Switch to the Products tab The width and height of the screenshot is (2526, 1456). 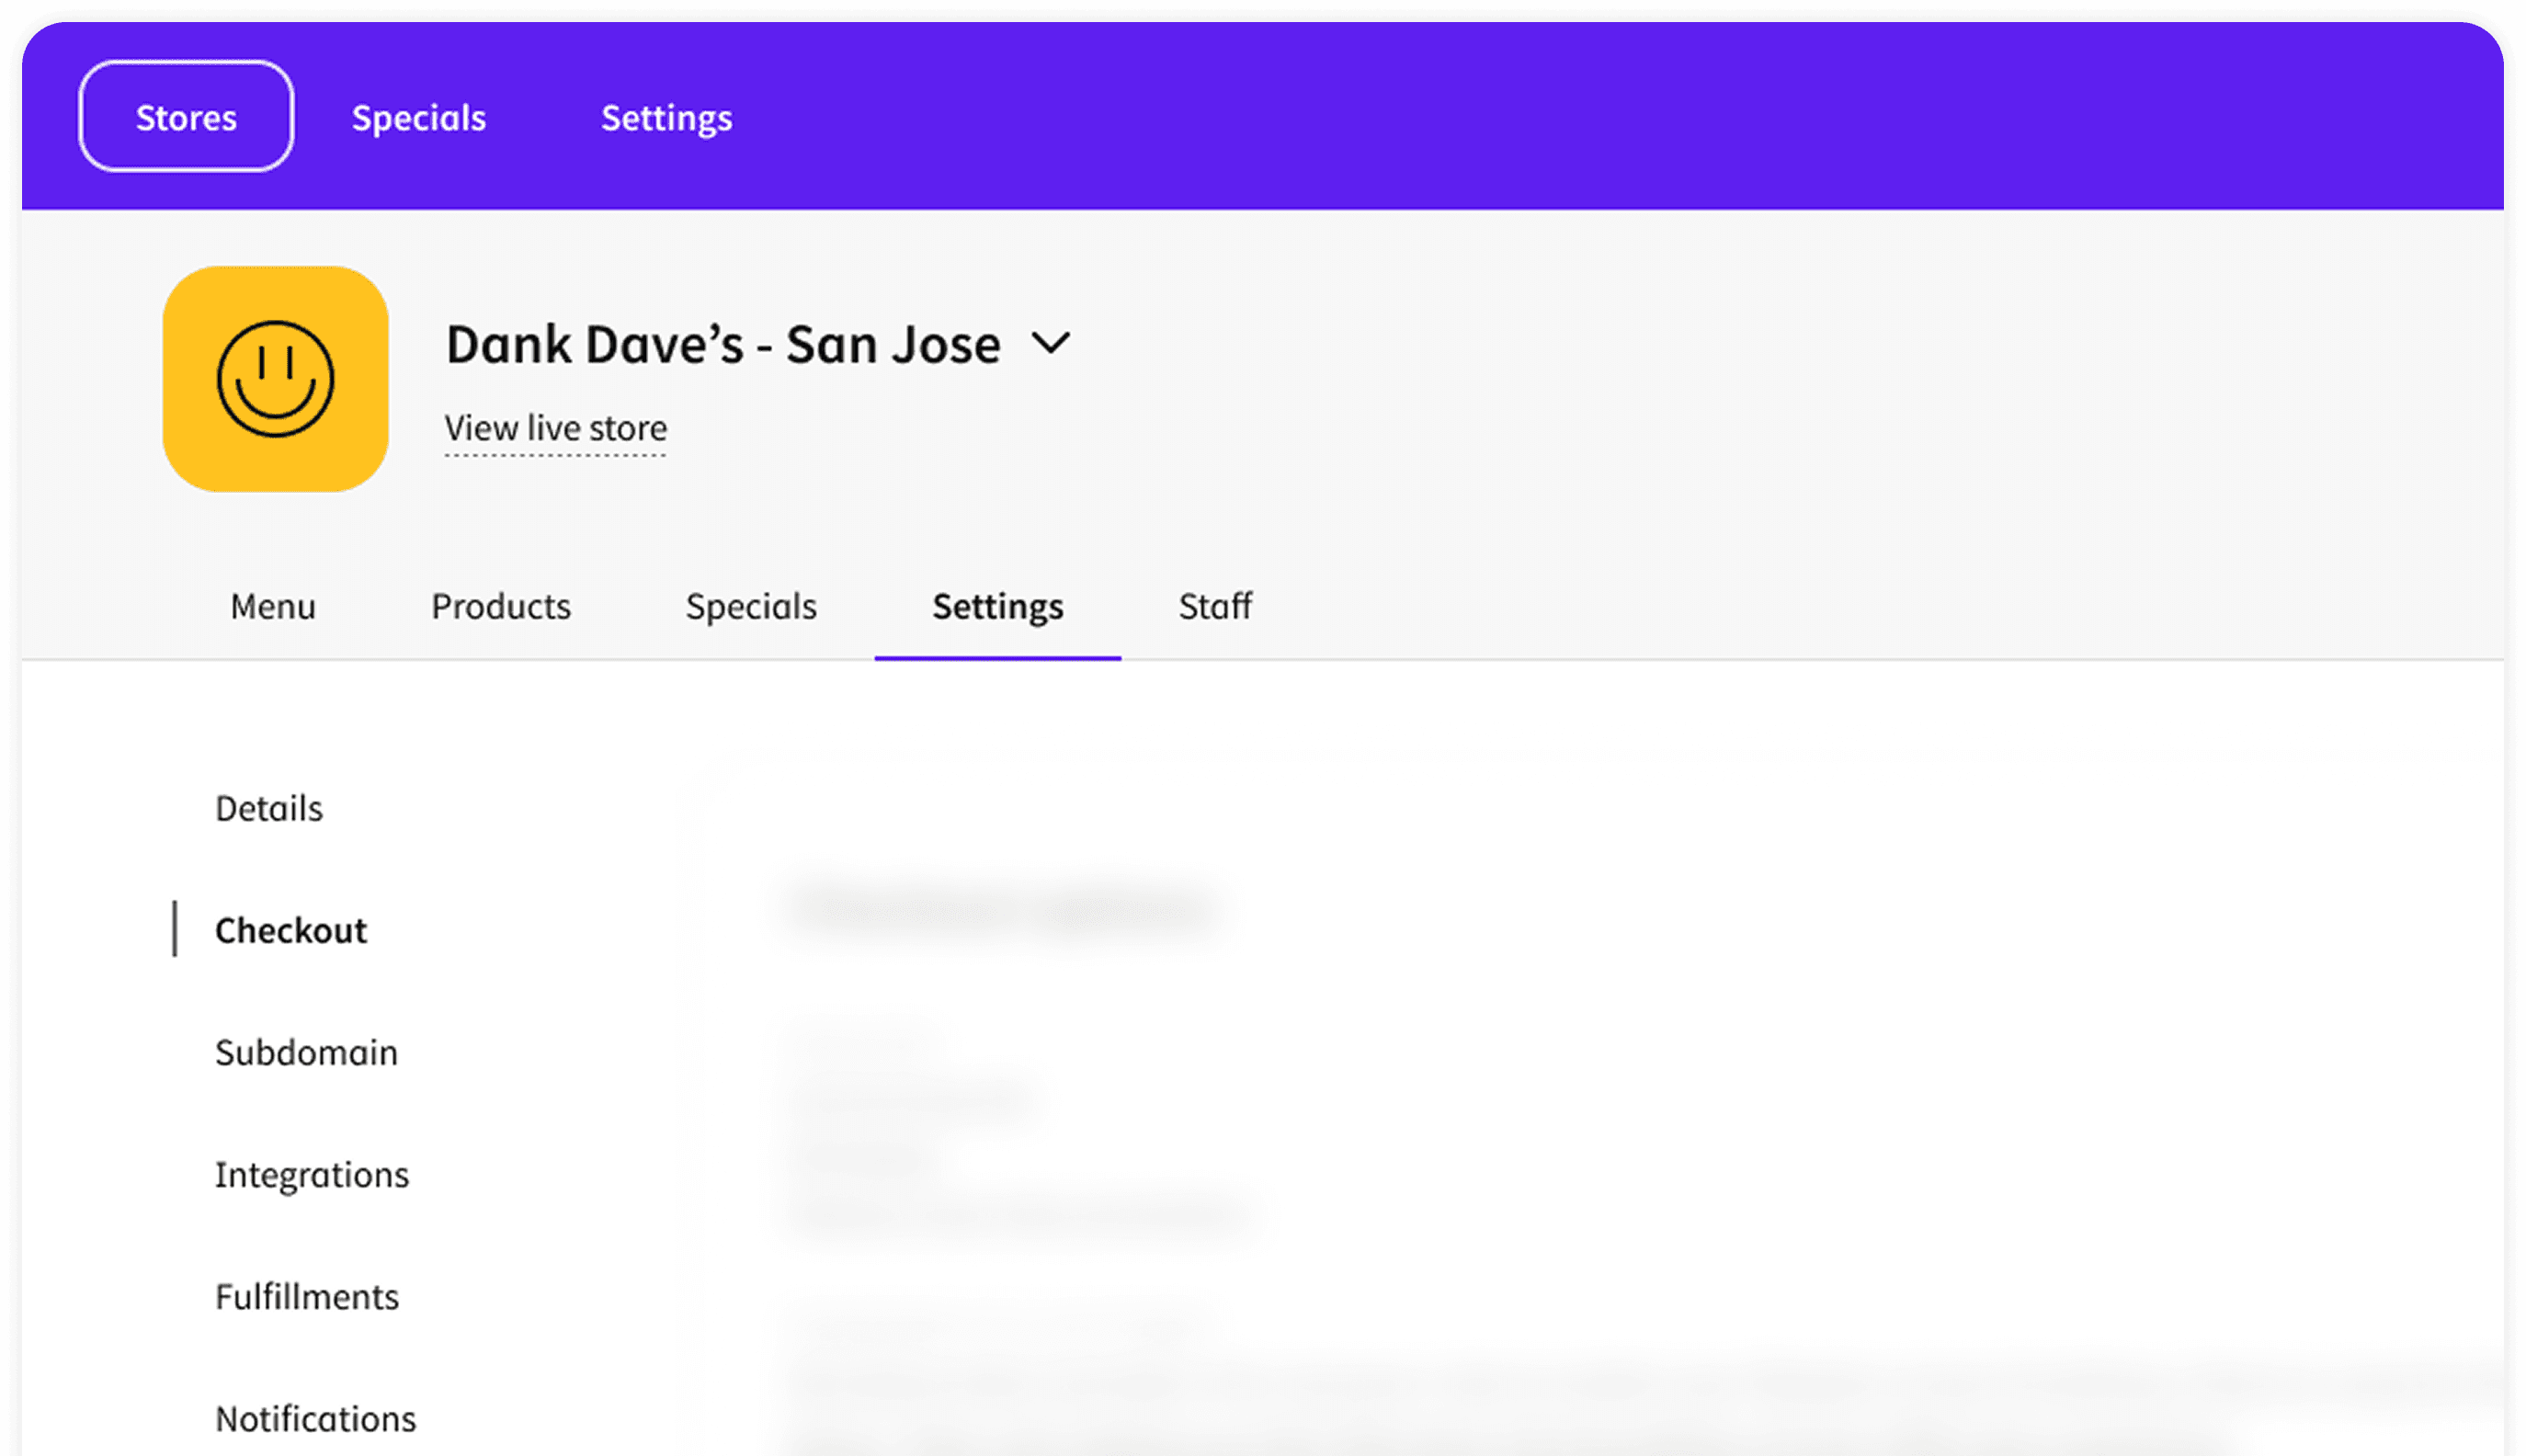pos(501,606)
